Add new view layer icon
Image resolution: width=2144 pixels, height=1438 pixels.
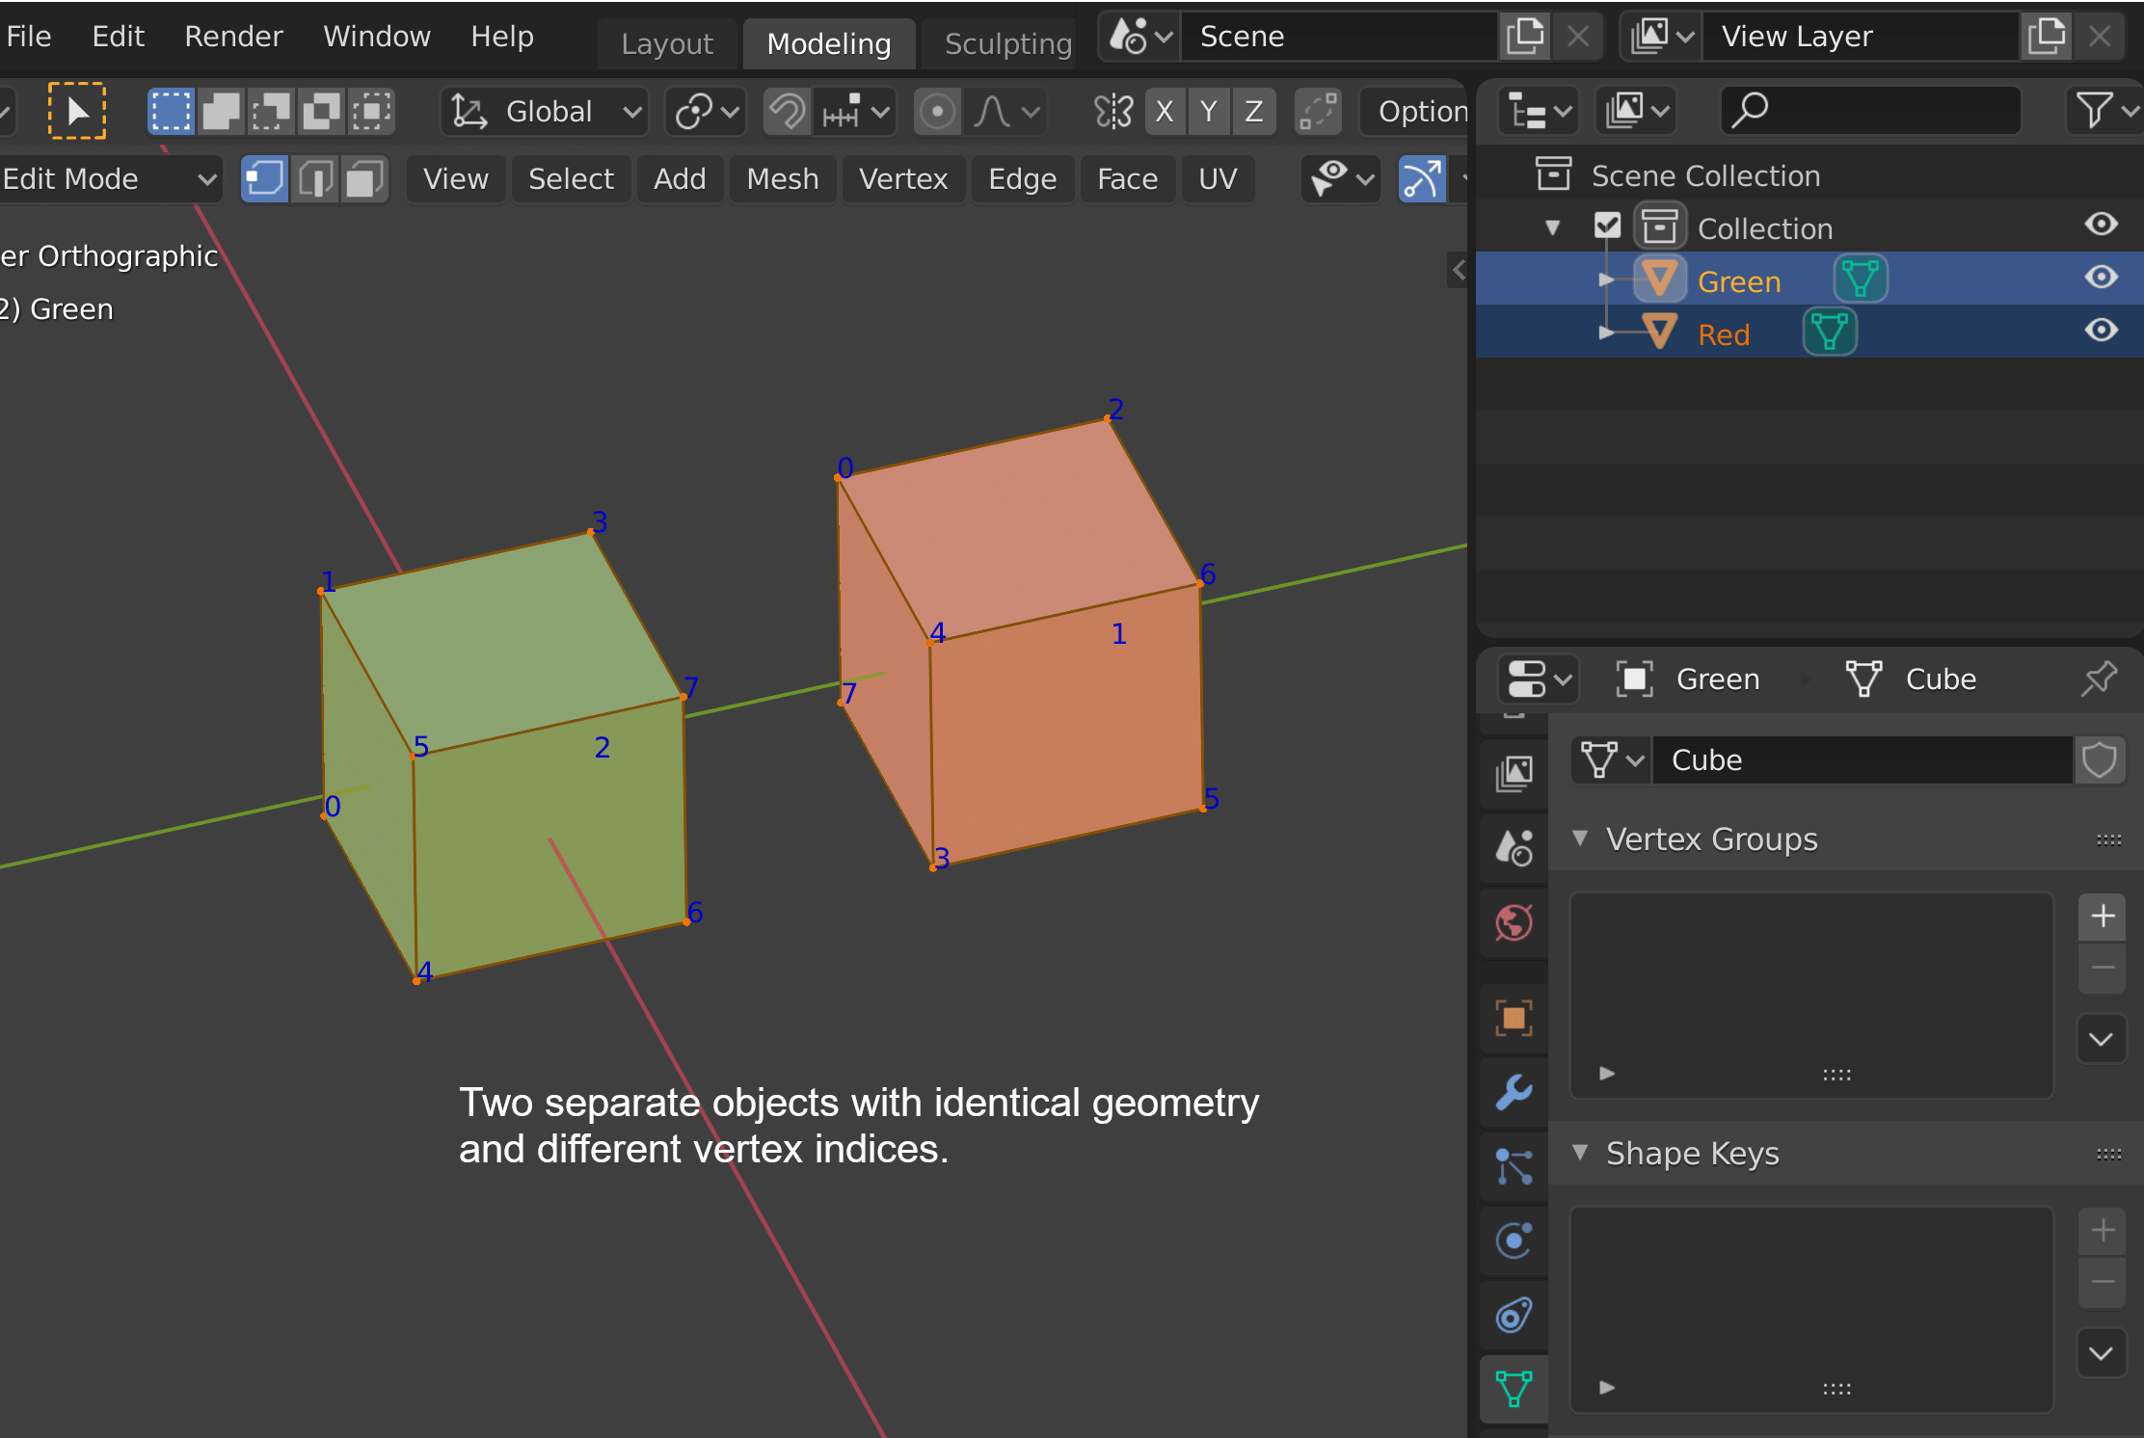pyautogui.click(x=2047, y=37)
